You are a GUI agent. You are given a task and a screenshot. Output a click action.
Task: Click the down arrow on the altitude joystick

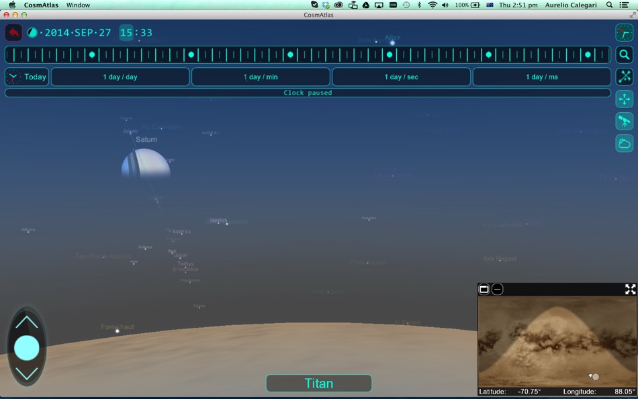click(27, 373)
